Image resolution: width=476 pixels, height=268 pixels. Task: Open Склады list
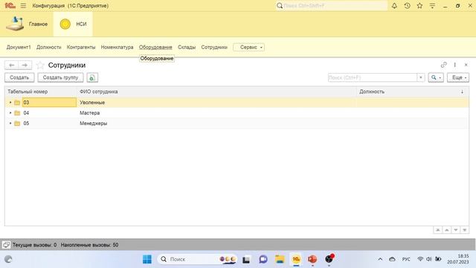click(187, 47)
